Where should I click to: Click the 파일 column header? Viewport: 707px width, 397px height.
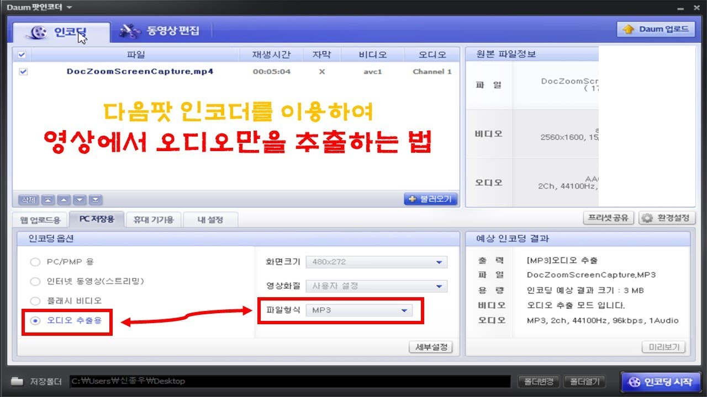pos(135,55)
